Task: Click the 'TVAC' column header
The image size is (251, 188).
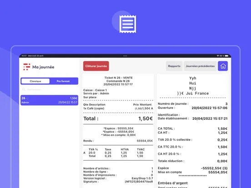Action: [141, 149]
